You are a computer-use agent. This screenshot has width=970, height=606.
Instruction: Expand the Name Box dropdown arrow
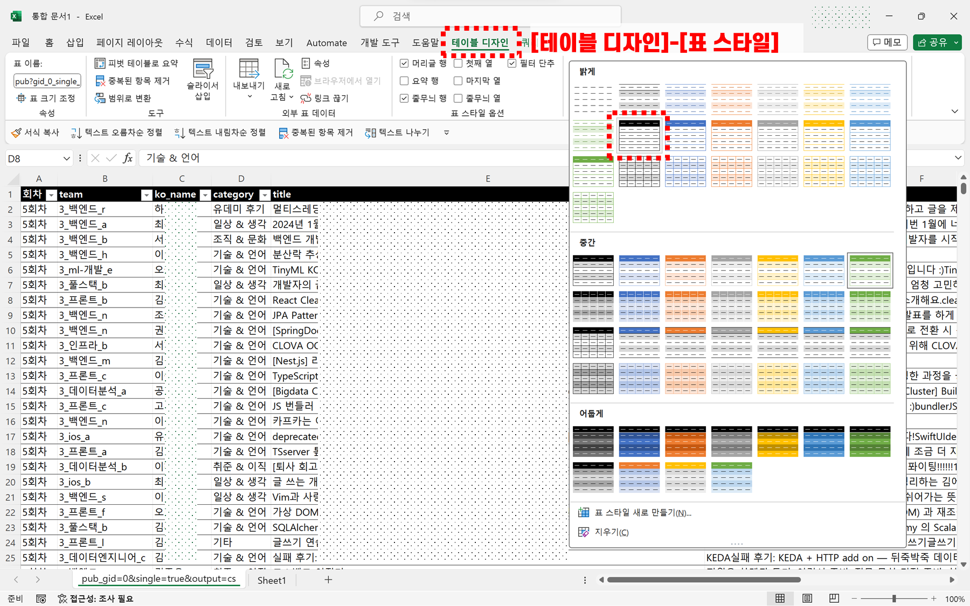click(66, 158)
